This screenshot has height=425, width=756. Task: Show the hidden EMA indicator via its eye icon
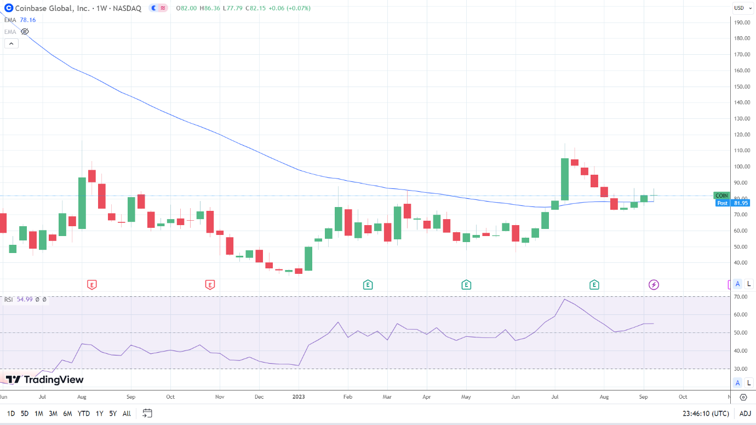[25, 32]
